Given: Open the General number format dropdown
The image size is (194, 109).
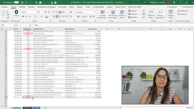Looking at the screenshot, I should 94,12.
